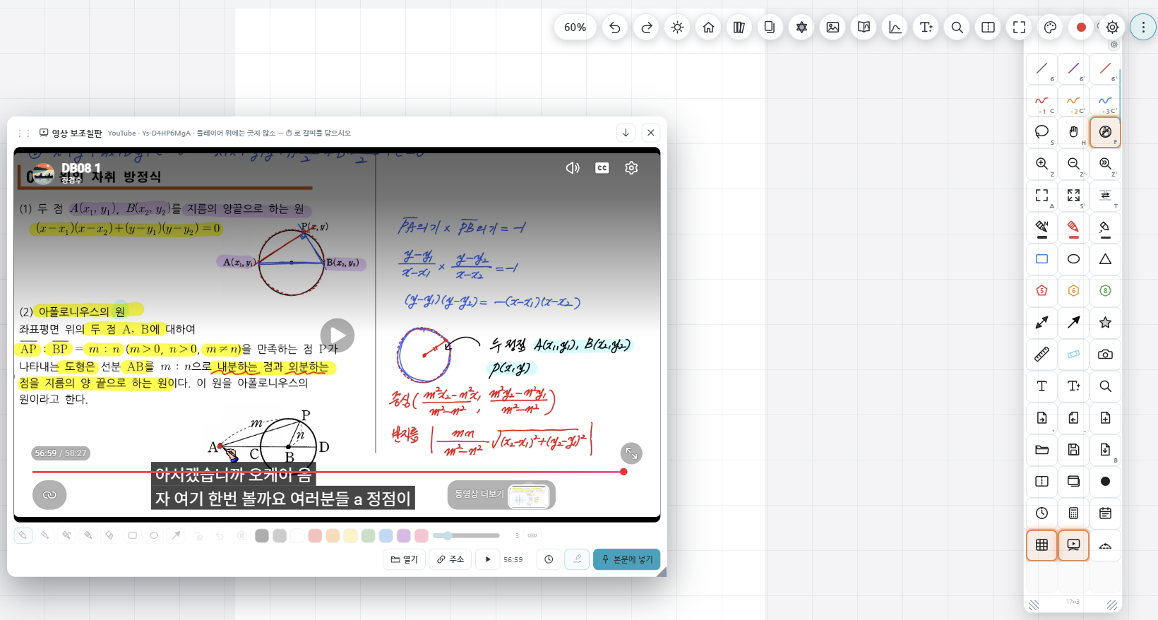Viewport: 1158px width, 620px height.
Task: Select the plain text T tool in palette
Action: tap(1041, 386)
